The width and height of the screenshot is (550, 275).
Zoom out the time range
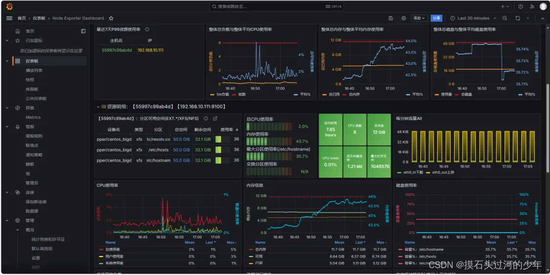coord(505,18)
